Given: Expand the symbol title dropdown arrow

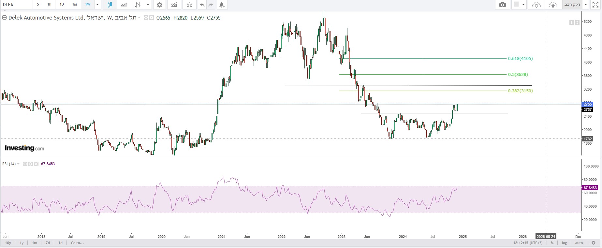Looking at the screenshot, I should click(139, 18).
